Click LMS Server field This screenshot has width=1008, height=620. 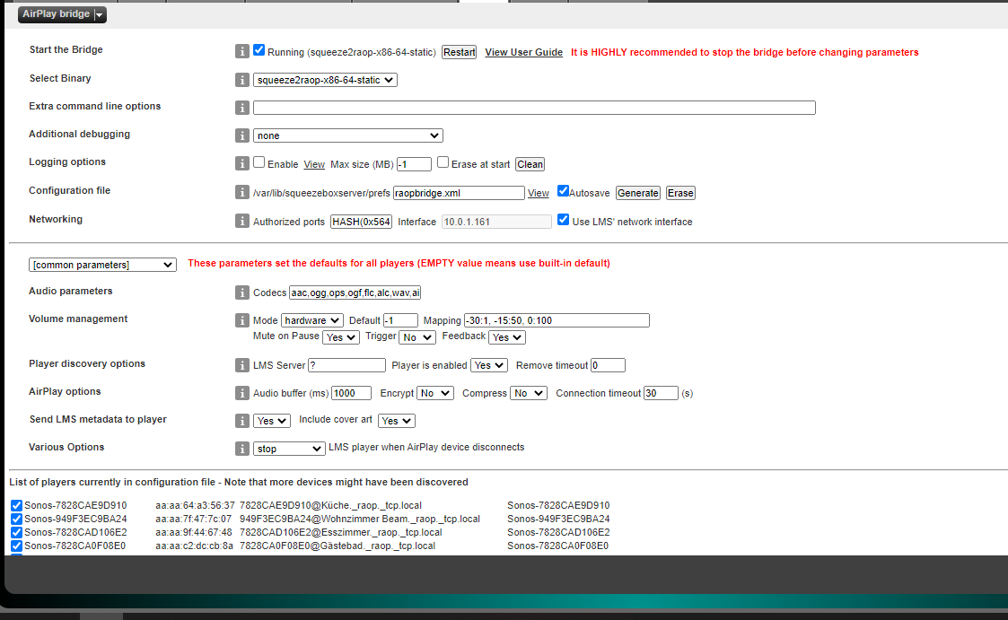click(346, 365)
